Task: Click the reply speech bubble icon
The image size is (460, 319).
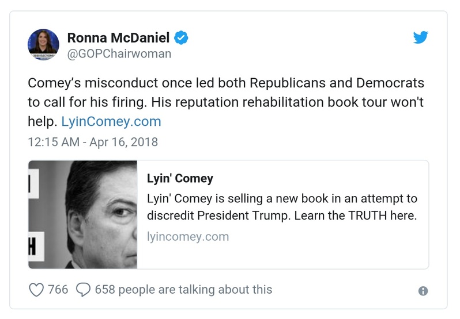Action: point(83,290)
